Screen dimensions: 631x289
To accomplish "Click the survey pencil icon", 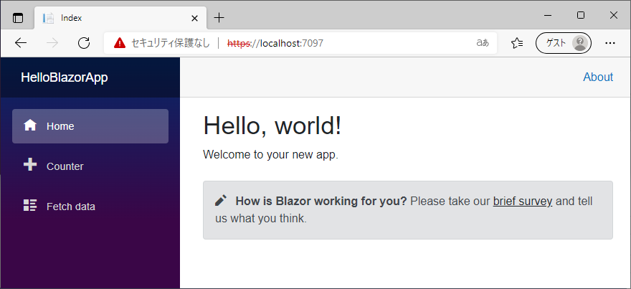I will click(221, 201).
